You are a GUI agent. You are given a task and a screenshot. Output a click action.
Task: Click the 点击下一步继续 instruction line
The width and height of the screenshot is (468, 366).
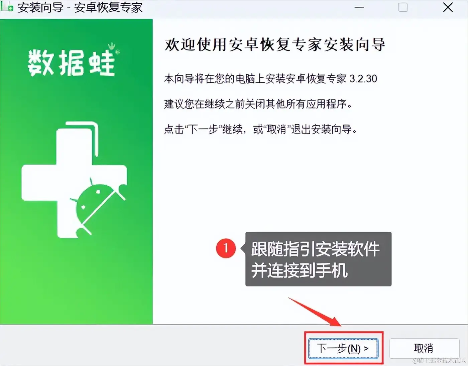[x=261, y=129]
